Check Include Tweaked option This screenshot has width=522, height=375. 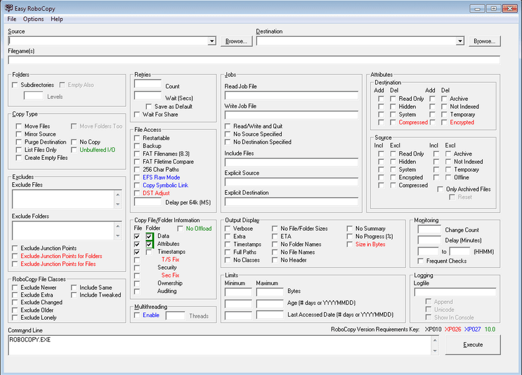point(74,295)
